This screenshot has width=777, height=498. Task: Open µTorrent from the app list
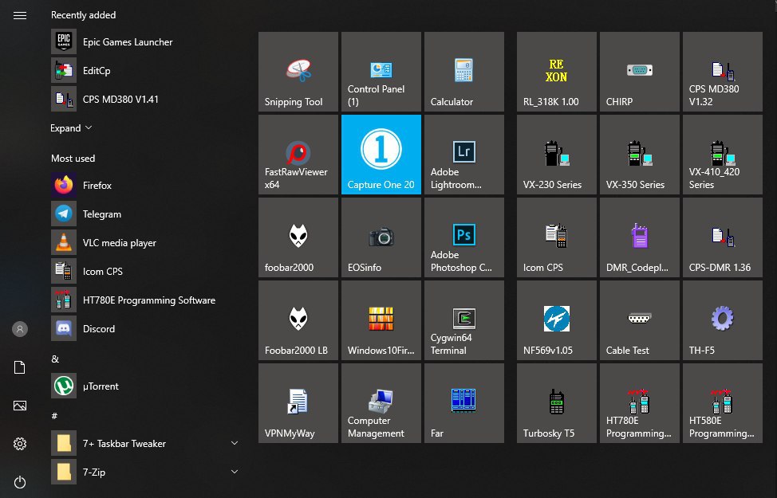click(147, 386)
